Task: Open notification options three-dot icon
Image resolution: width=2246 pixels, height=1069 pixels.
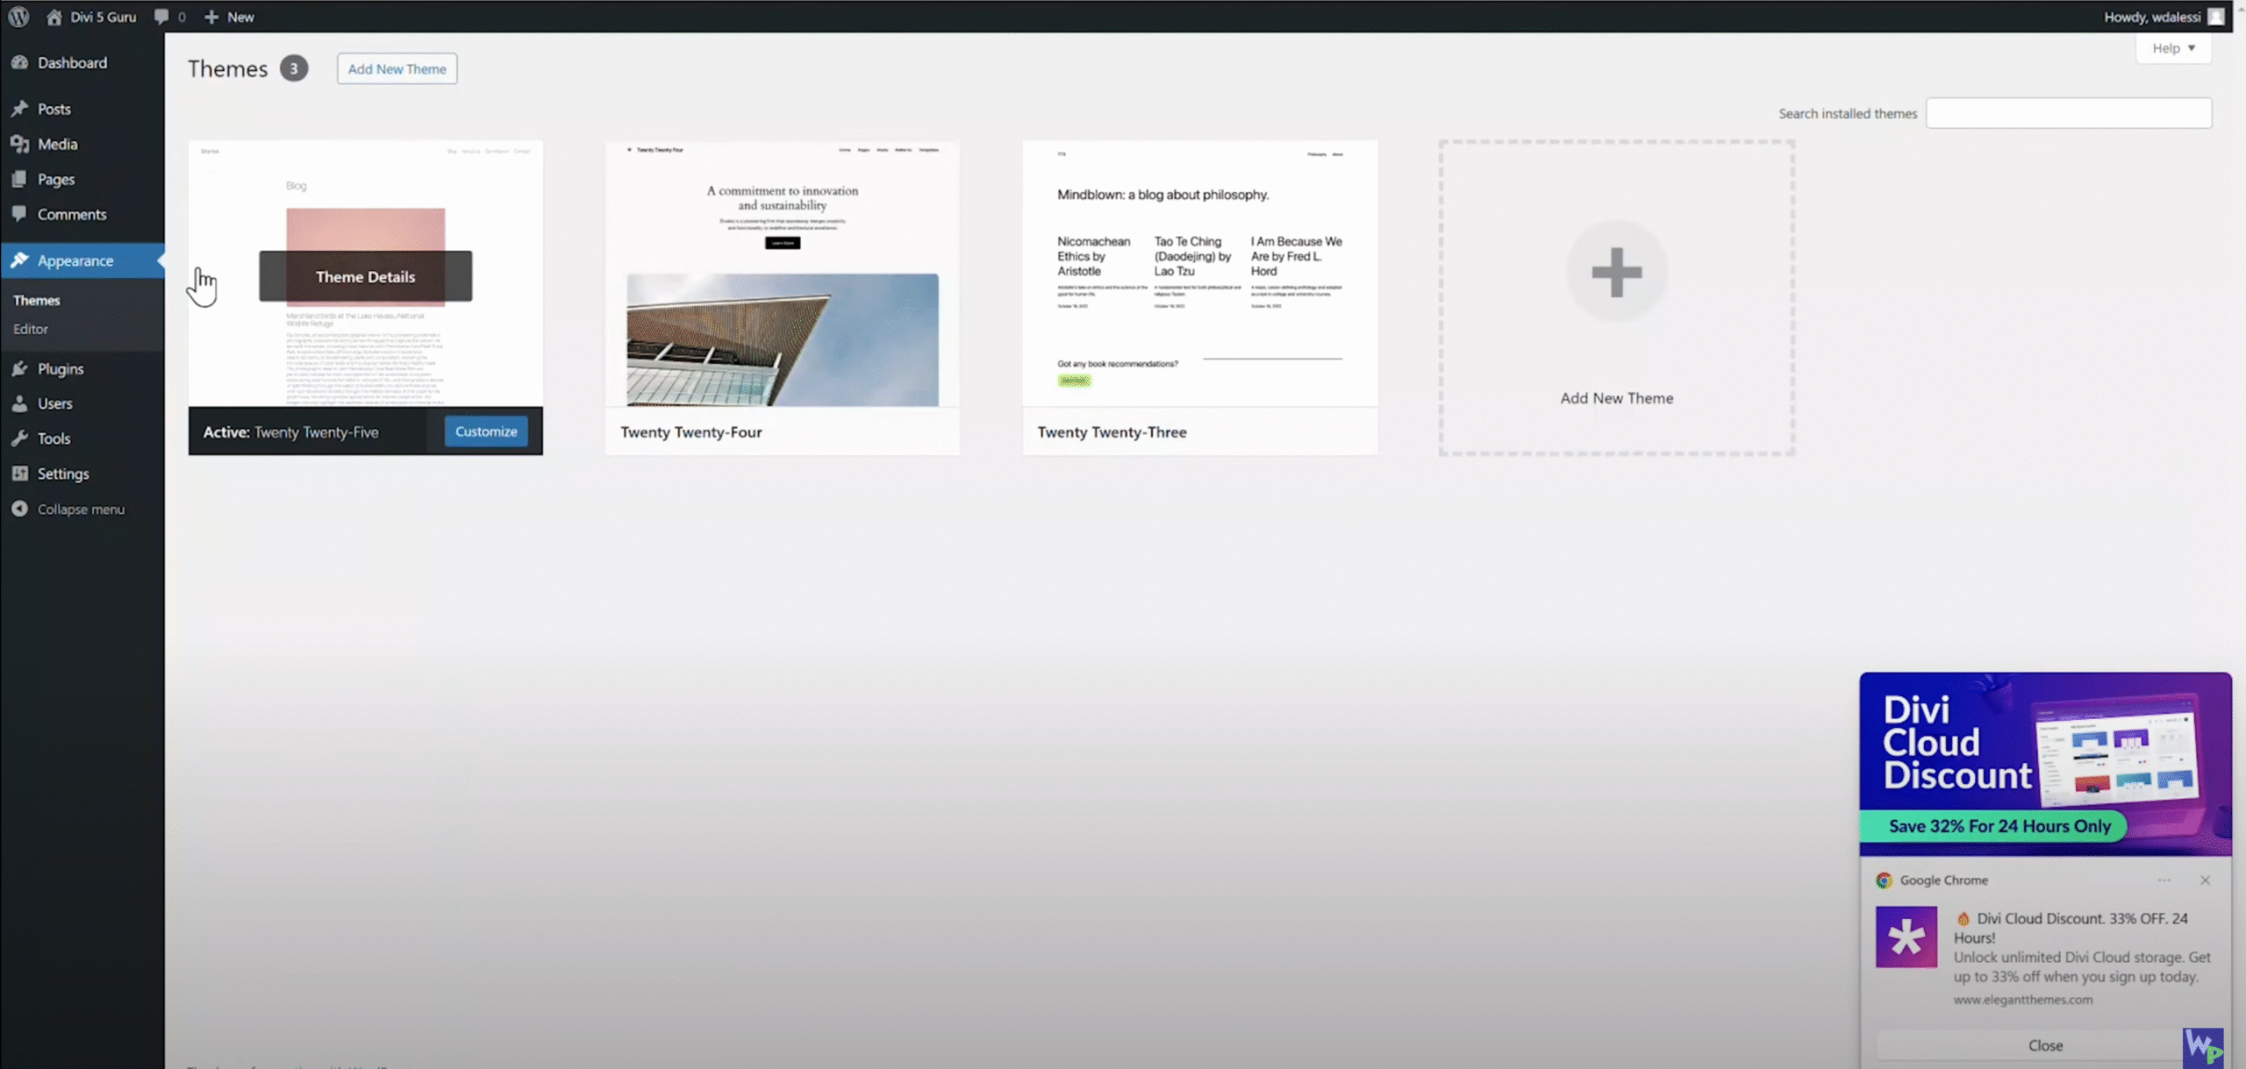Action: tap(2164, 880)
